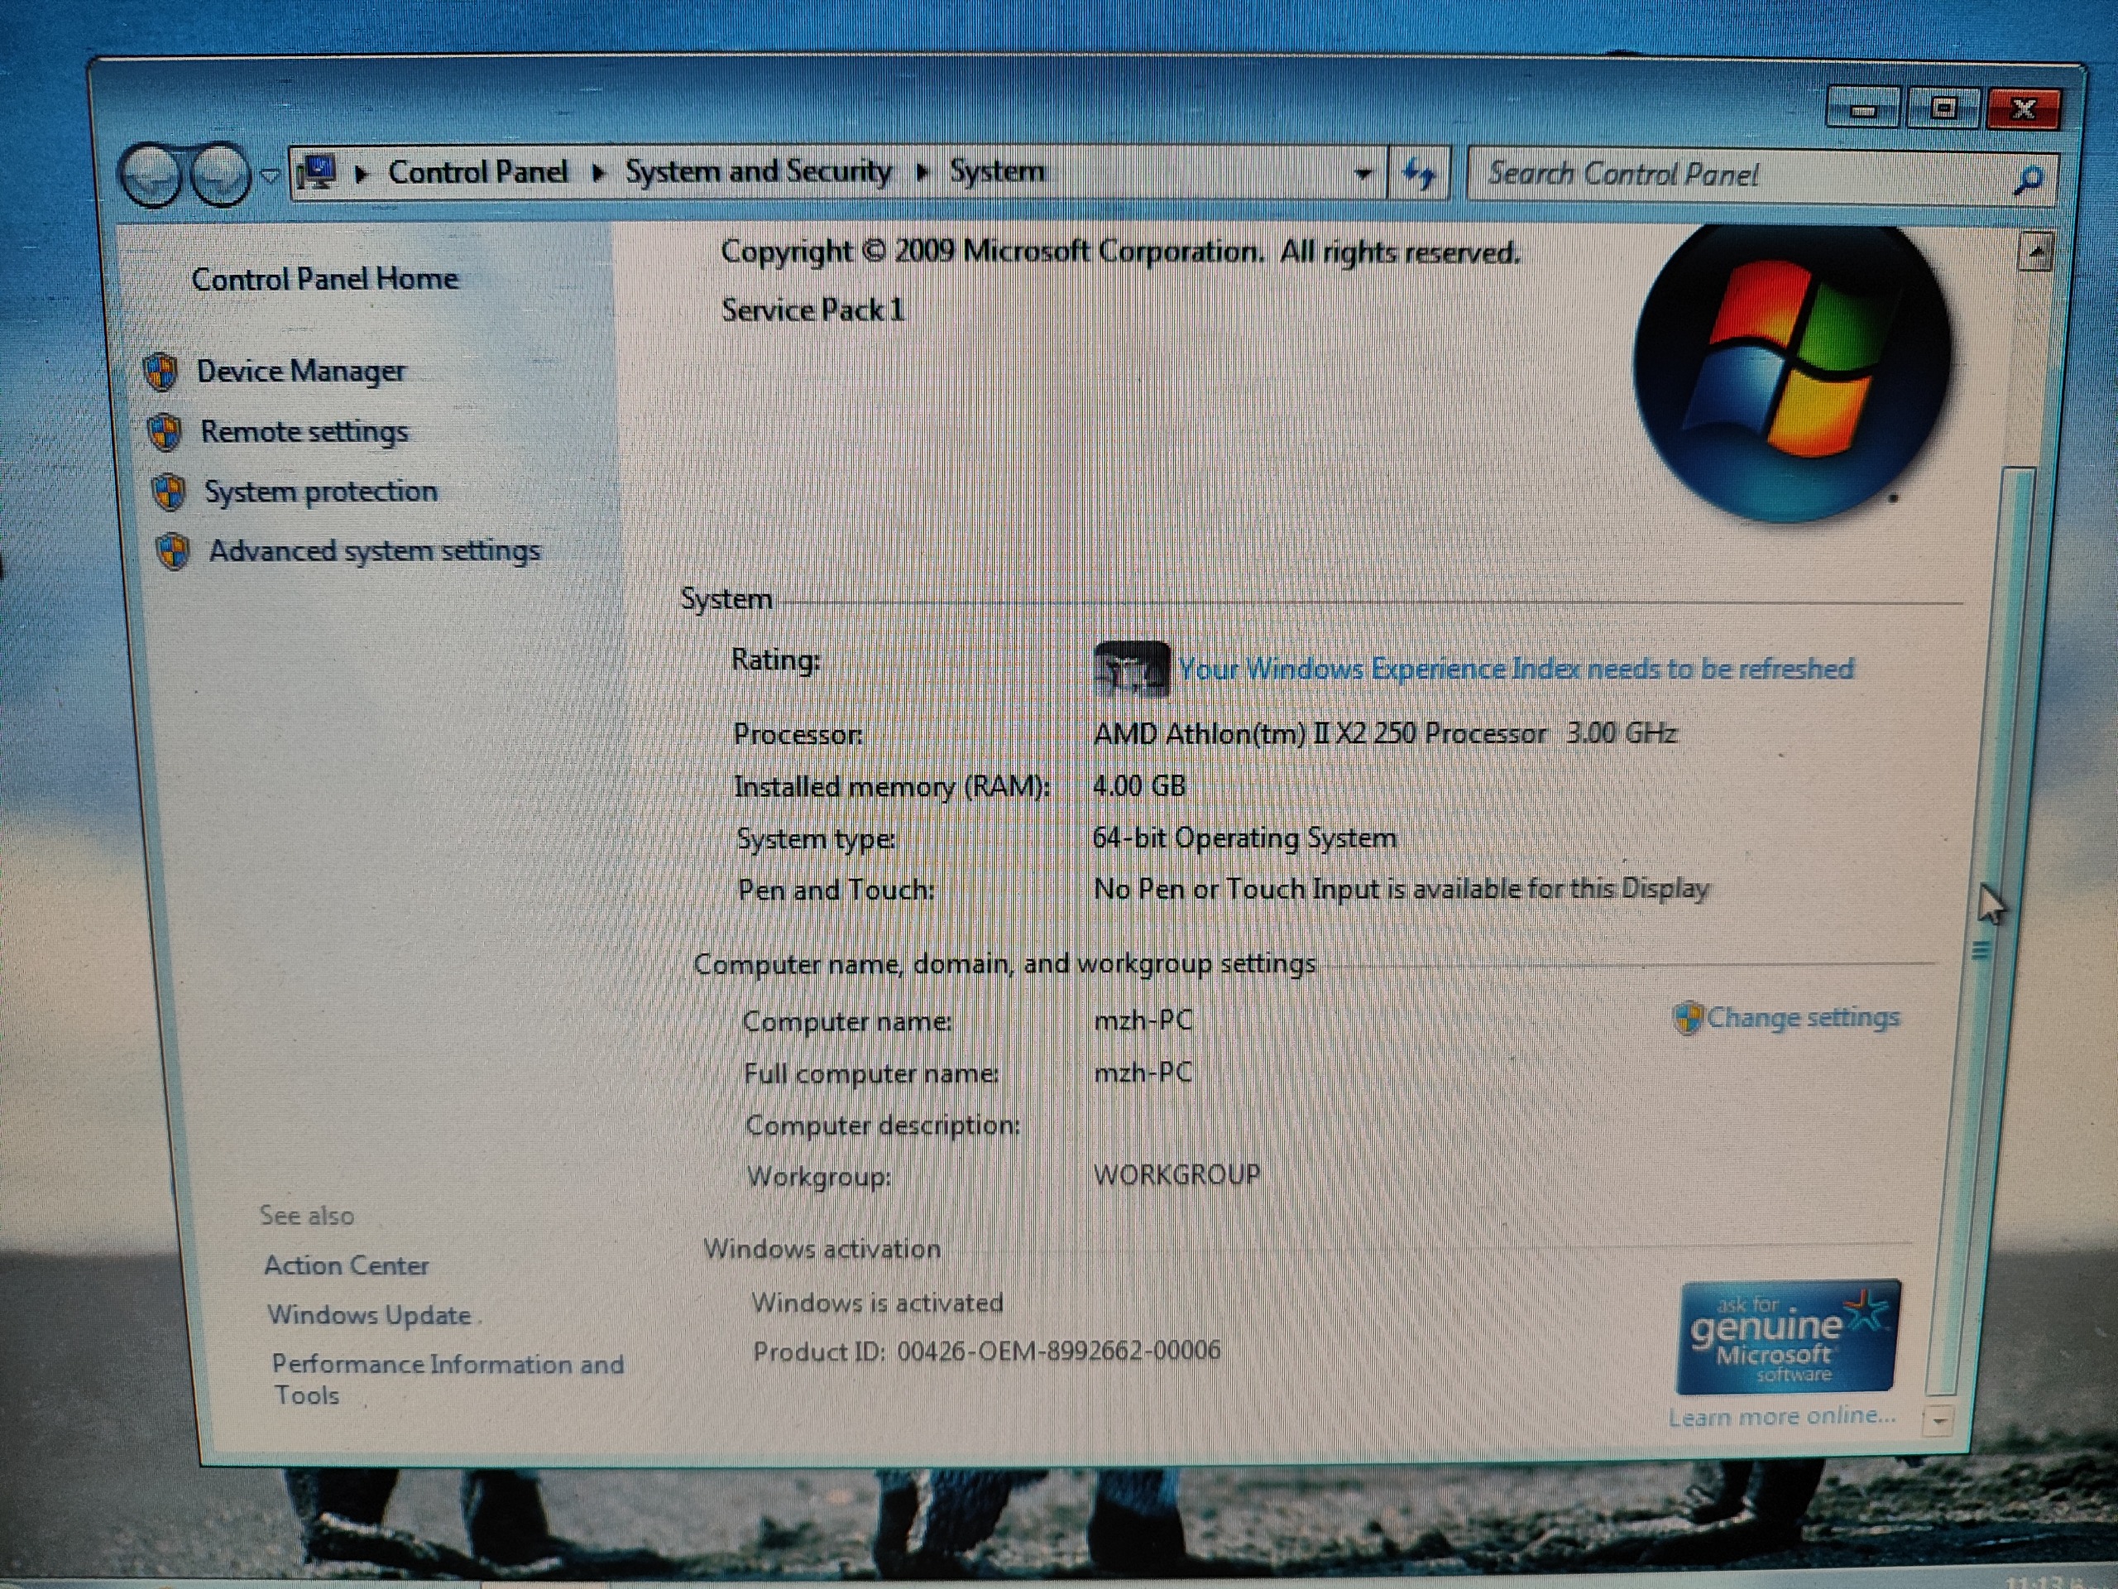Minimize the System window
The height and width of the screenshot is (1589, 2118).
[x=1862, y=108]
